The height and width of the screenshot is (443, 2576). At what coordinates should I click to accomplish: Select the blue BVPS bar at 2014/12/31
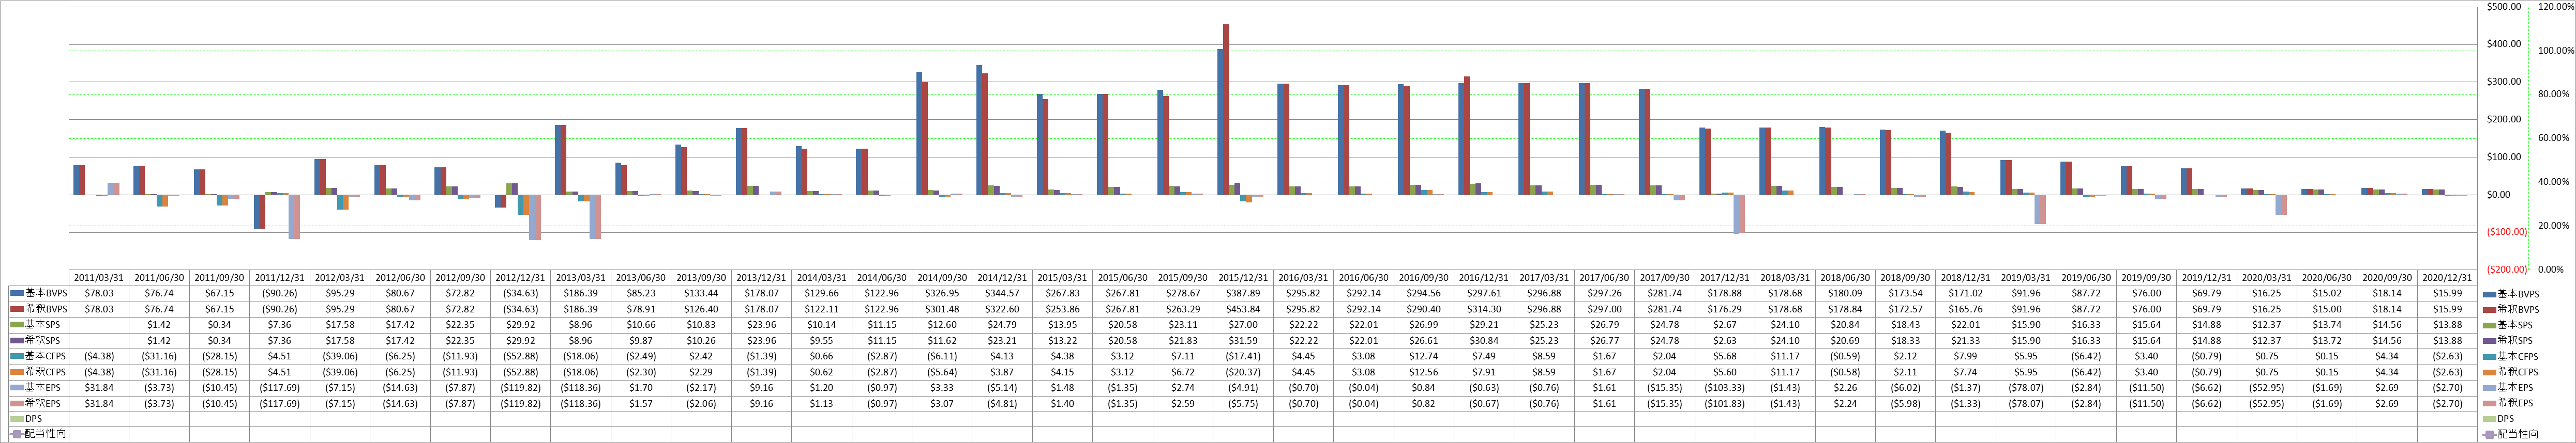(x=980, y=130)
